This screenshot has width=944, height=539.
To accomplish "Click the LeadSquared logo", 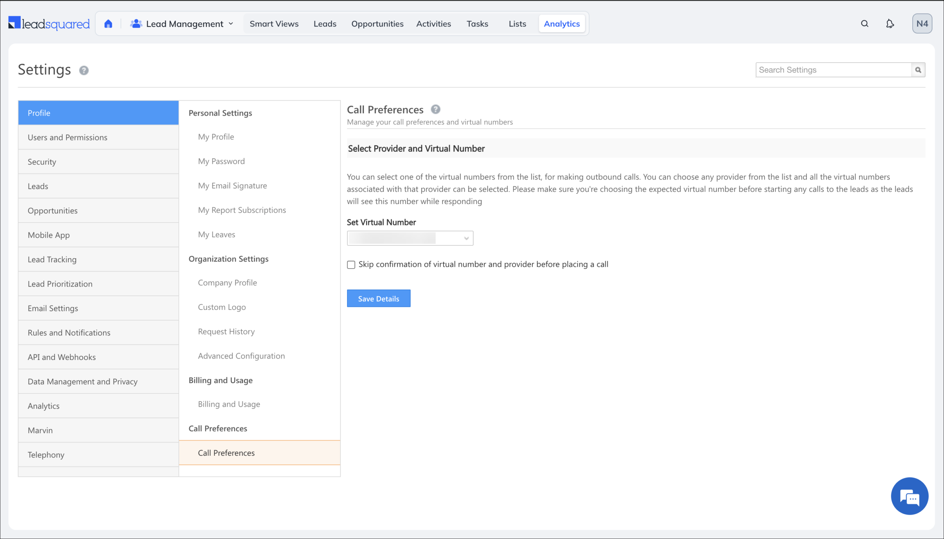I will tap(49, 23).
